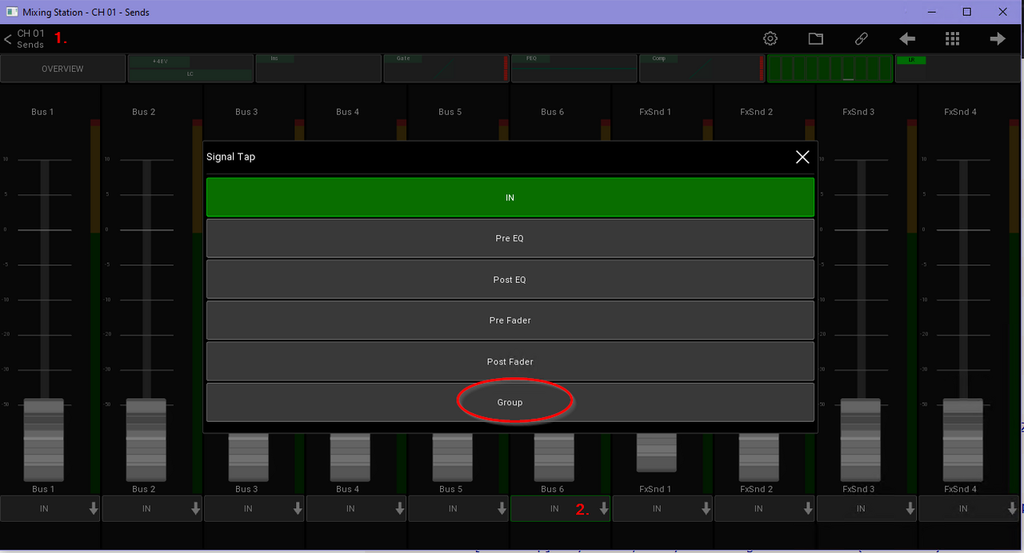
Task: Select the Pre Fader tap option
Action: coord(510,320)
